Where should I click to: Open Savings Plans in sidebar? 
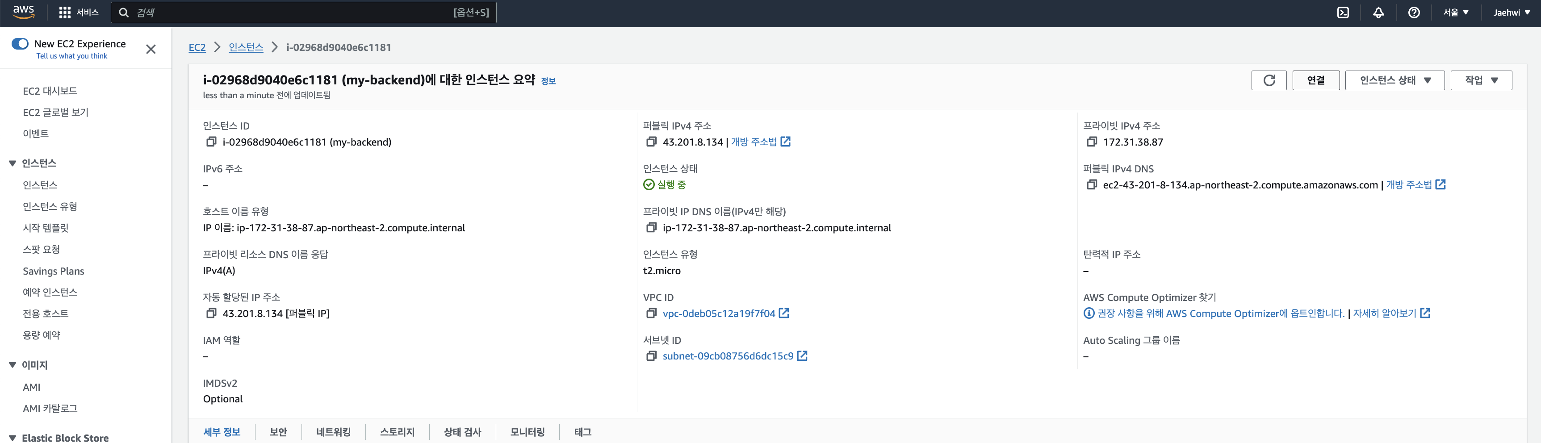pyautogui.click(x=53, y=271)
